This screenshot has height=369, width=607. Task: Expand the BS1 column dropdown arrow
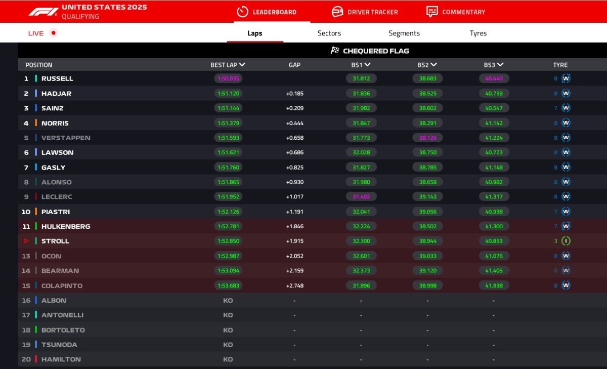367,65
